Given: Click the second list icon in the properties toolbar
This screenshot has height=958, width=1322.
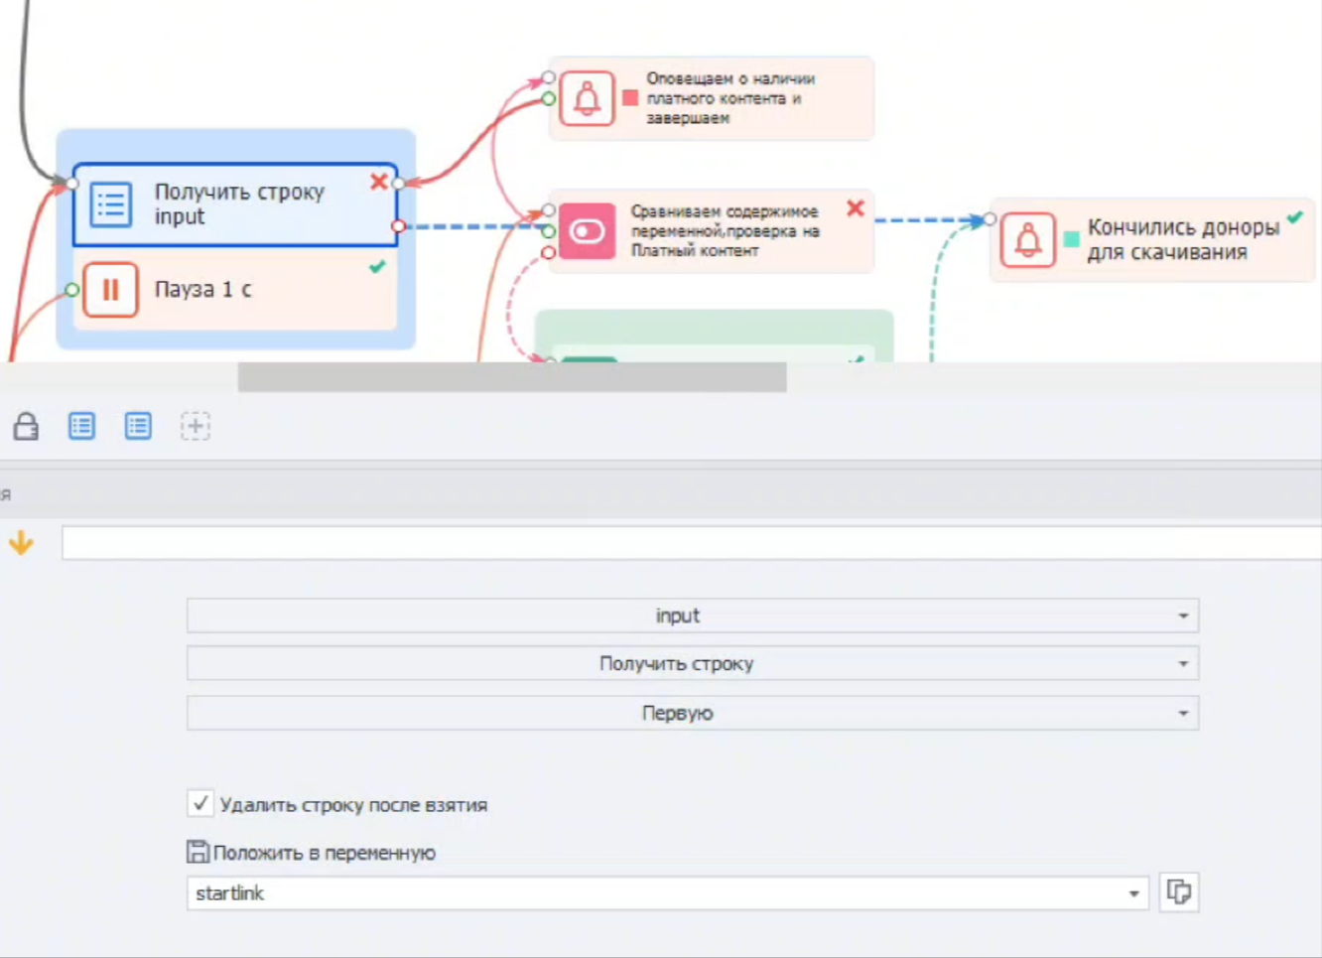Looking at the screenshot, I should (138, 427).
